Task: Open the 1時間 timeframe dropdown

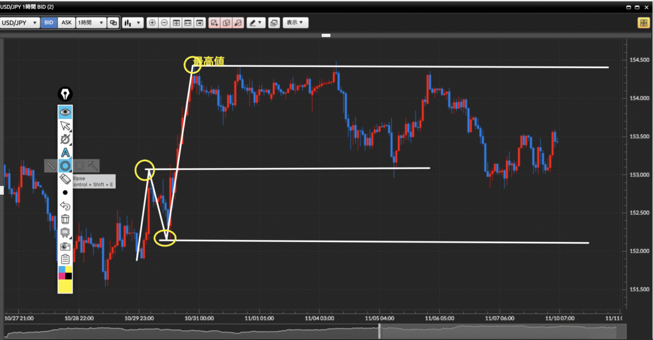Action: [90, 23]
